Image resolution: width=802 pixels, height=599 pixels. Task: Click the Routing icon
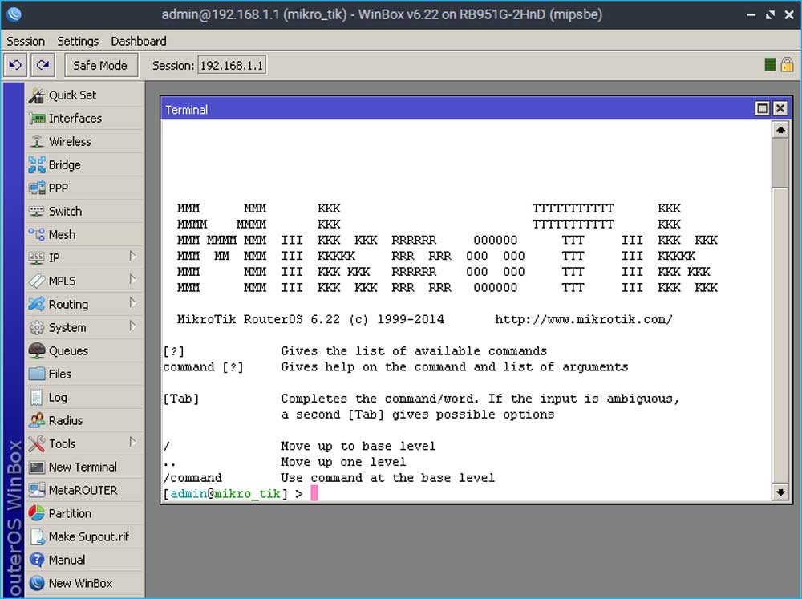[37, 305]
